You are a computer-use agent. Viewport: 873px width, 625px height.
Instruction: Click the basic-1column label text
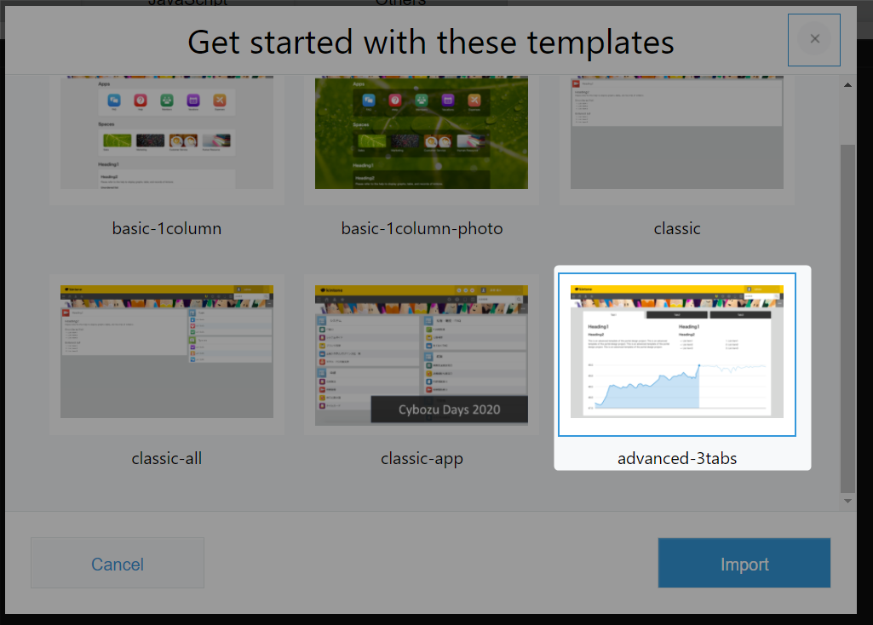tap(166, 229)
